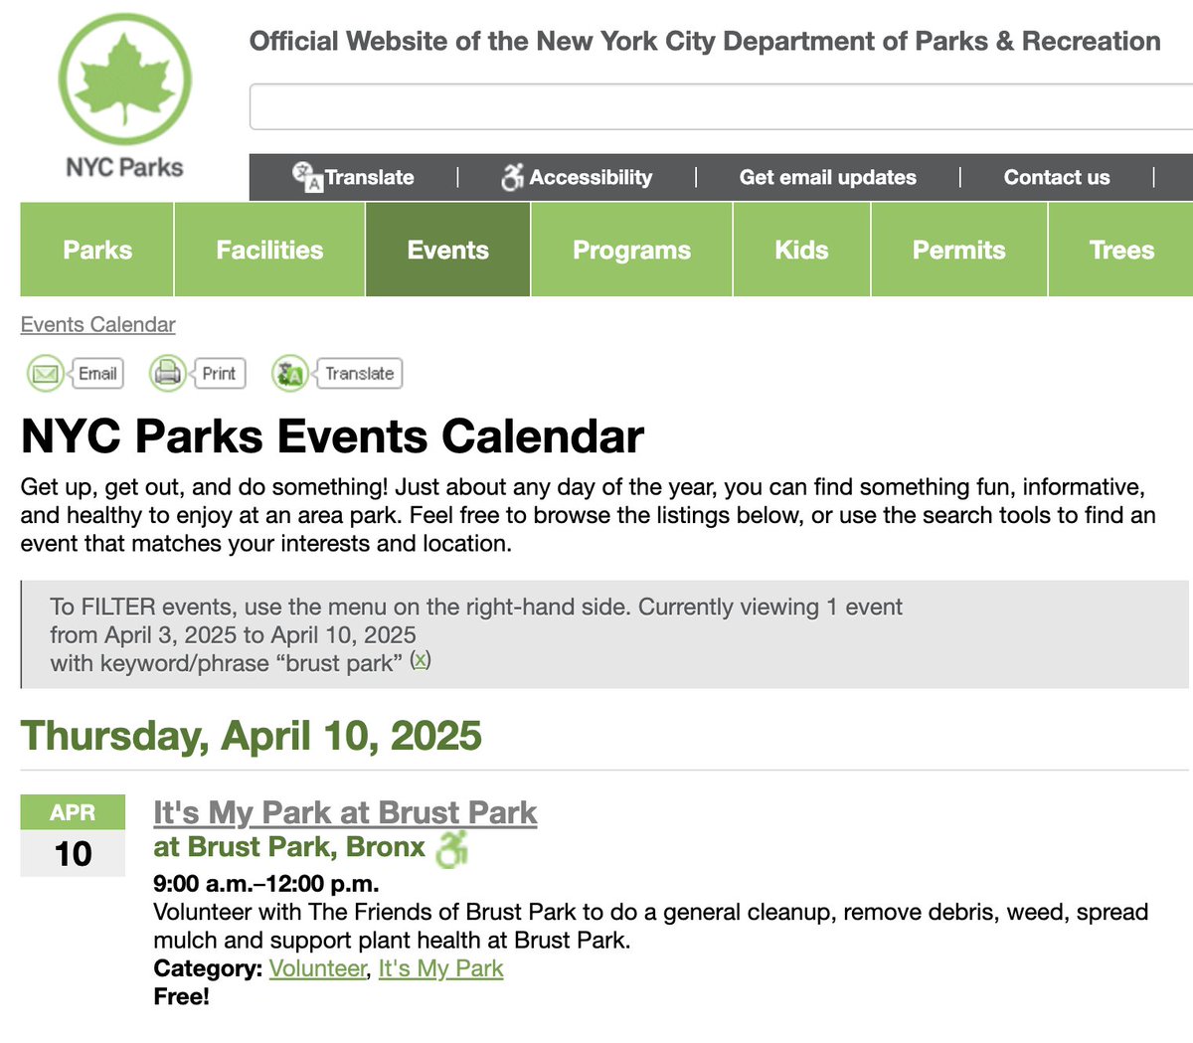Open the Trees navigation tab
Viewport: 1193px width, 1043px height.
(1121, 250)
